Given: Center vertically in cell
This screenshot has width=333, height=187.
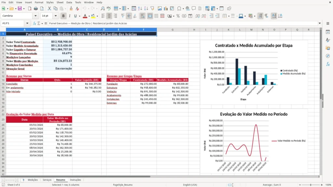Looking at the screenshot, I should pos(129,16).
